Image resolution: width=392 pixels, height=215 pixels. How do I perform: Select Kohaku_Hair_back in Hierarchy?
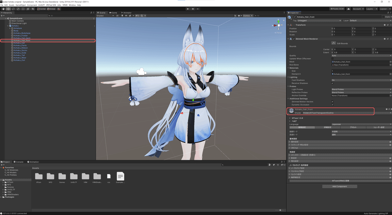tap(22, 38)
